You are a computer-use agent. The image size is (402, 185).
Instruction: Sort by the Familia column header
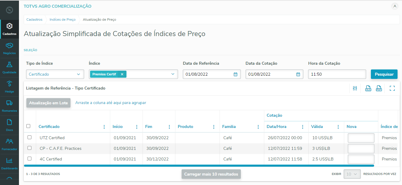click(x=229, y=127)
